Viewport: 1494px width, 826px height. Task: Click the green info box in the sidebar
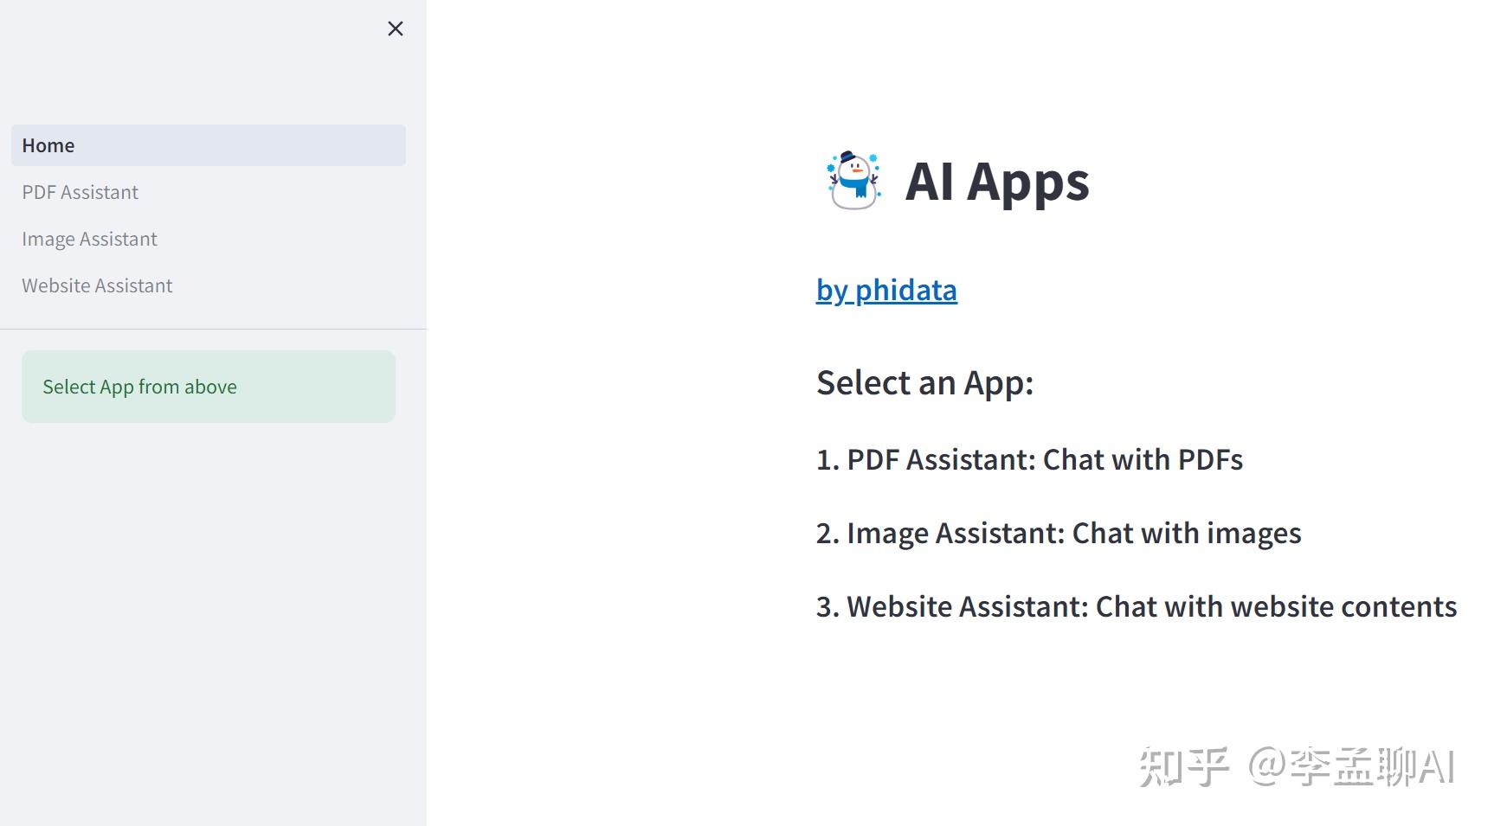[208, 387]
